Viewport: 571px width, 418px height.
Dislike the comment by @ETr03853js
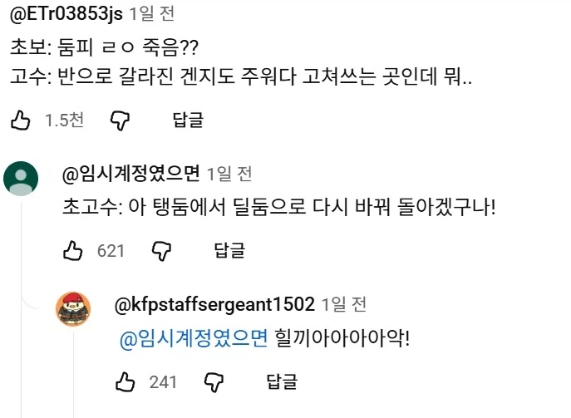pos(121,120)
